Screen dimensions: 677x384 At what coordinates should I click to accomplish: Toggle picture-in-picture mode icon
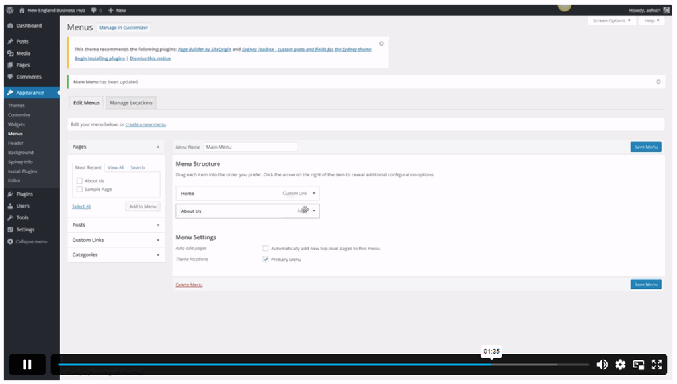click(639, 365)
